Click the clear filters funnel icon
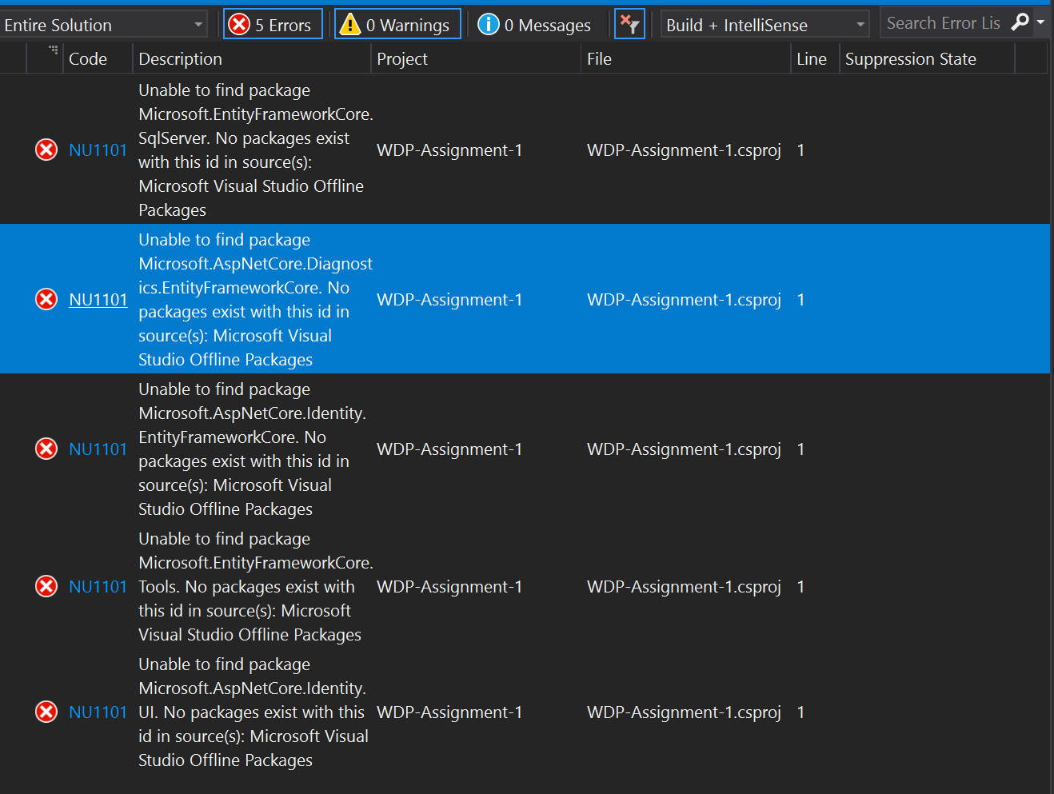Screen dimensions: 1054x794 (629, 24)
